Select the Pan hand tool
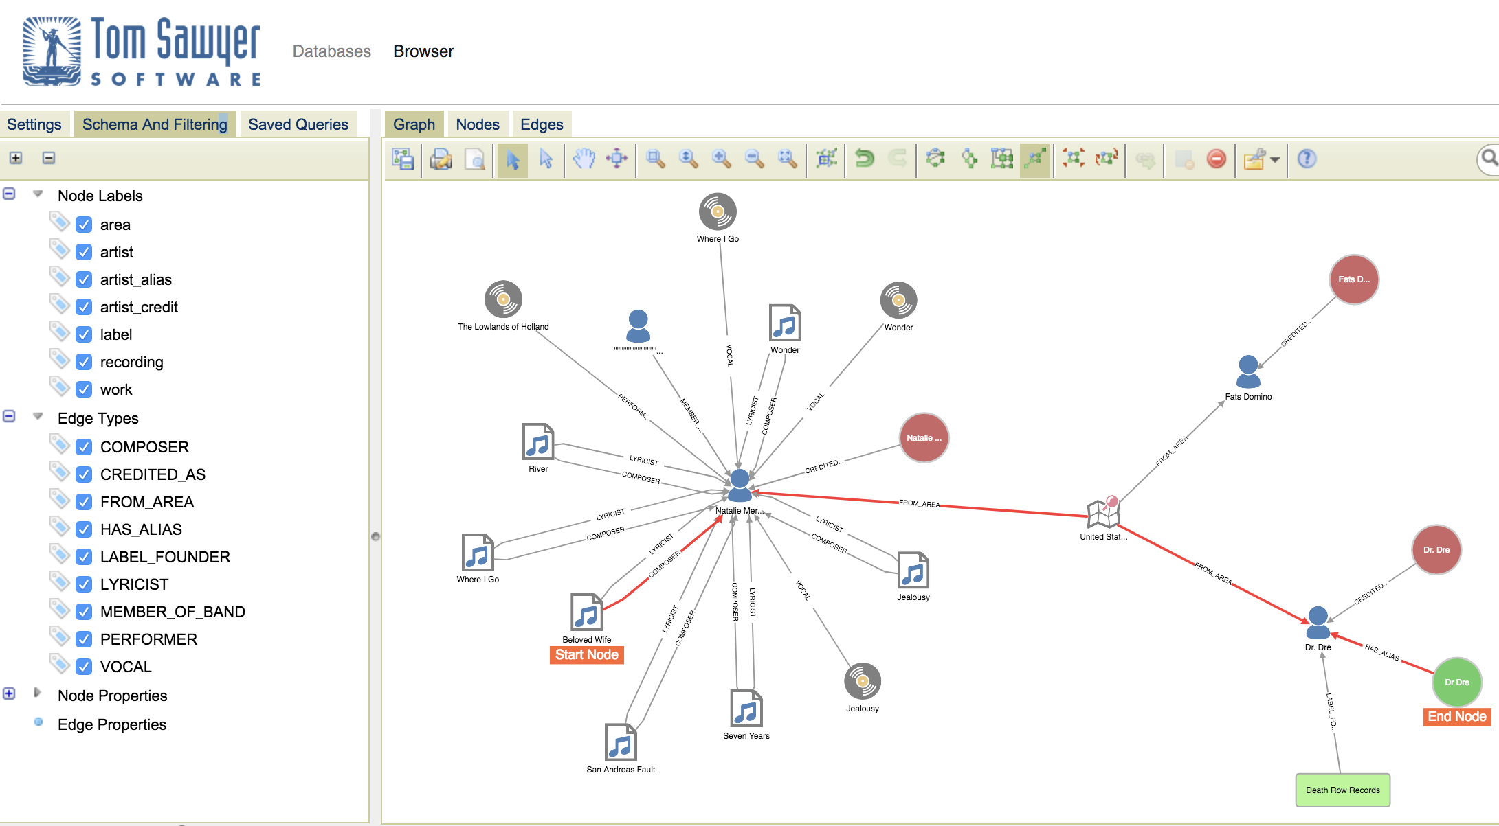This screenshot has width=1499, height=826. point(584,159)
